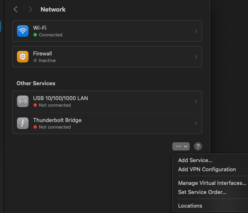Click the orange Firewall shield icon

tap(23, 57)
